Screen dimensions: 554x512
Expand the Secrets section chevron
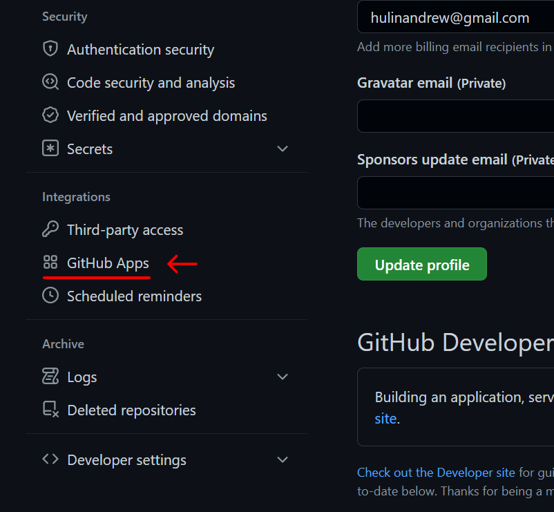click(x=283, y=149)
